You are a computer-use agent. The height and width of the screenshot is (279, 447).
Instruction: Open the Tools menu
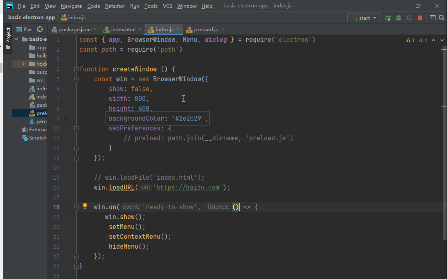[x=151, y=6]
